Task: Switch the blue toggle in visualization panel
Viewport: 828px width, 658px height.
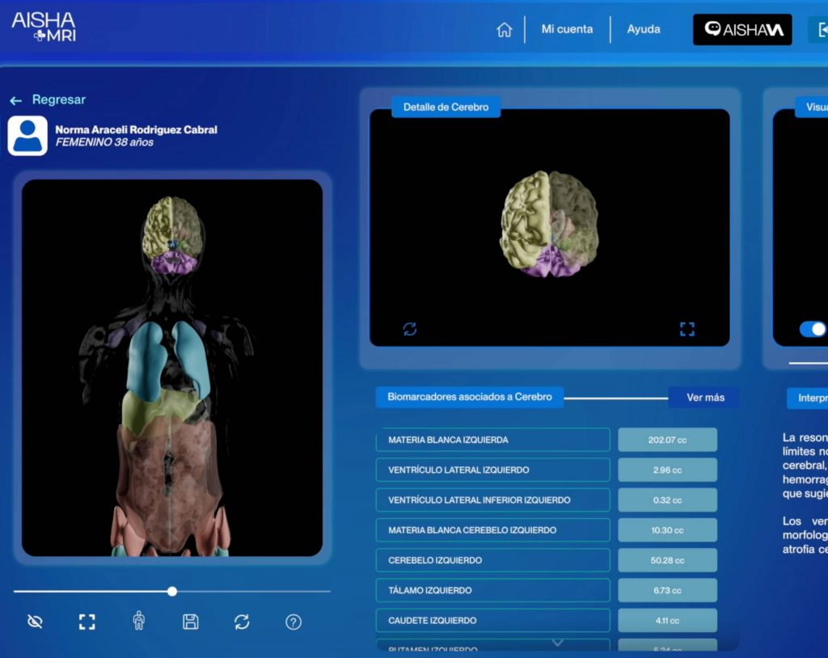Action: (813, 329)
